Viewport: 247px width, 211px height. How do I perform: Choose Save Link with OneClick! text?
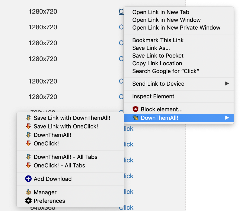66,126
